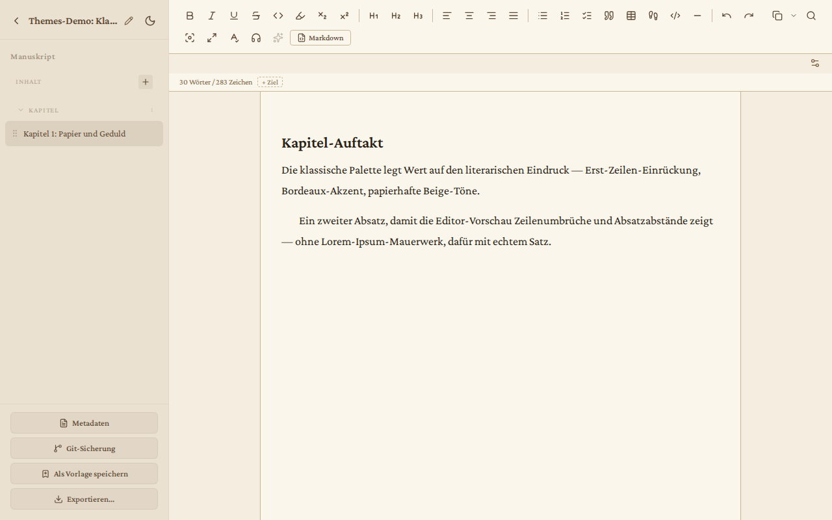Set heading level H1
This screenshot has height=520, width=832.
pyautogui.click(x=374, y=16)
